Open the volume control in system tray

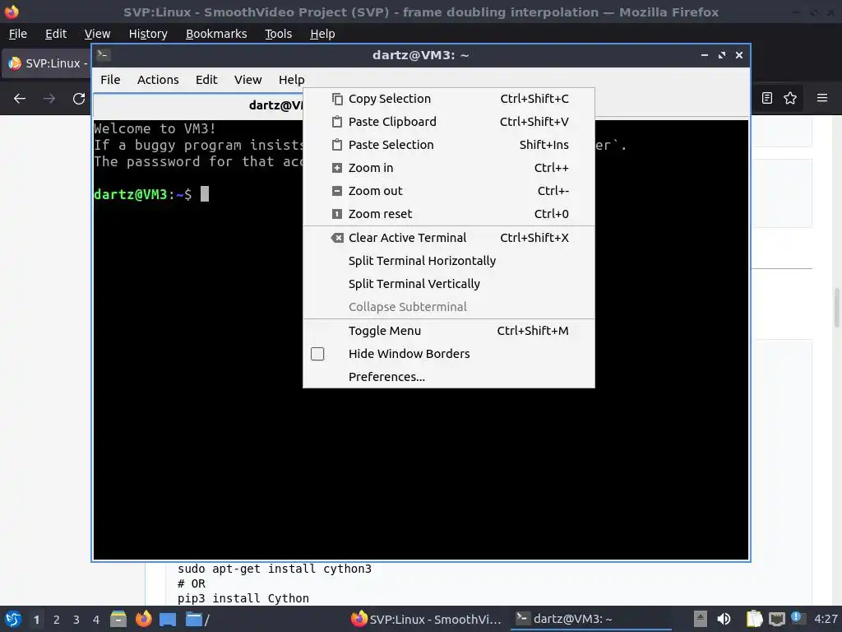tap(724, 619)
